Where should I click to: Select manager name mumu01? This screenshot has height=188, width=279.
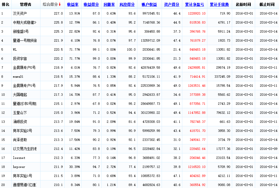[18, 77]
